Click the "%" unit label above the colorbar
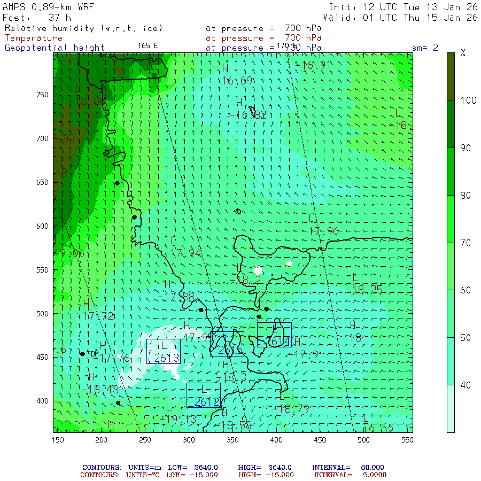Image resolution: width=481 pixels, height=481 pixels. 463,53
